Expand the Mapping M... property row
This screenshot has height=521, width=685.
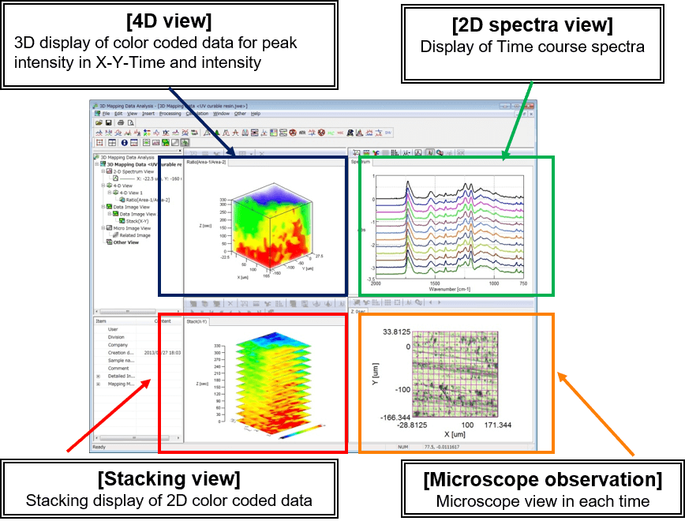click(98, 384)
